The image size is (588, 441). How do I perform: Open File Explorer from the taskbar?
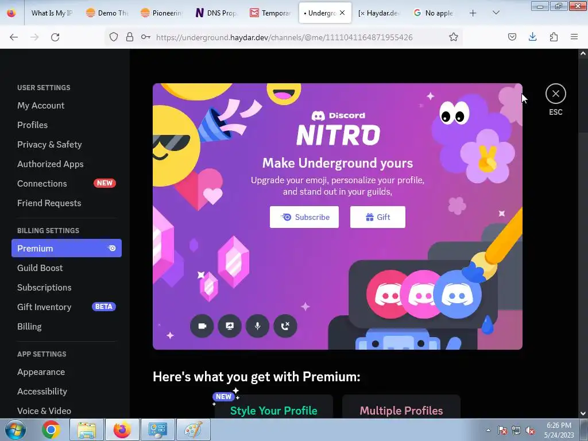click(x=87, y=430)
